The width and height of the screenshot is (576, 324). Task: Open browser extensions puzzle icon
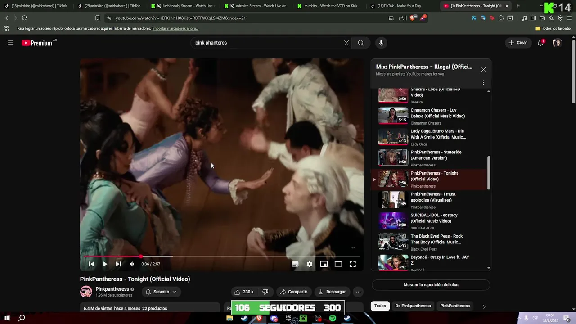501,18
